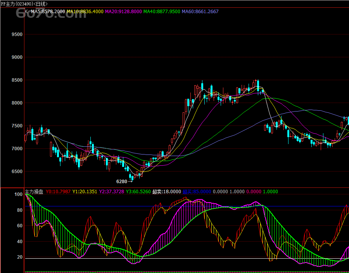
Task: Click the 超卖:18.0000 oversold parameter
Action: coord(166,191)
